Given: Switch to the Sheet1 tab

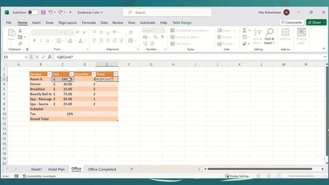Looking at the screenshot, I should pyautogui.click(x=36, y=169).
